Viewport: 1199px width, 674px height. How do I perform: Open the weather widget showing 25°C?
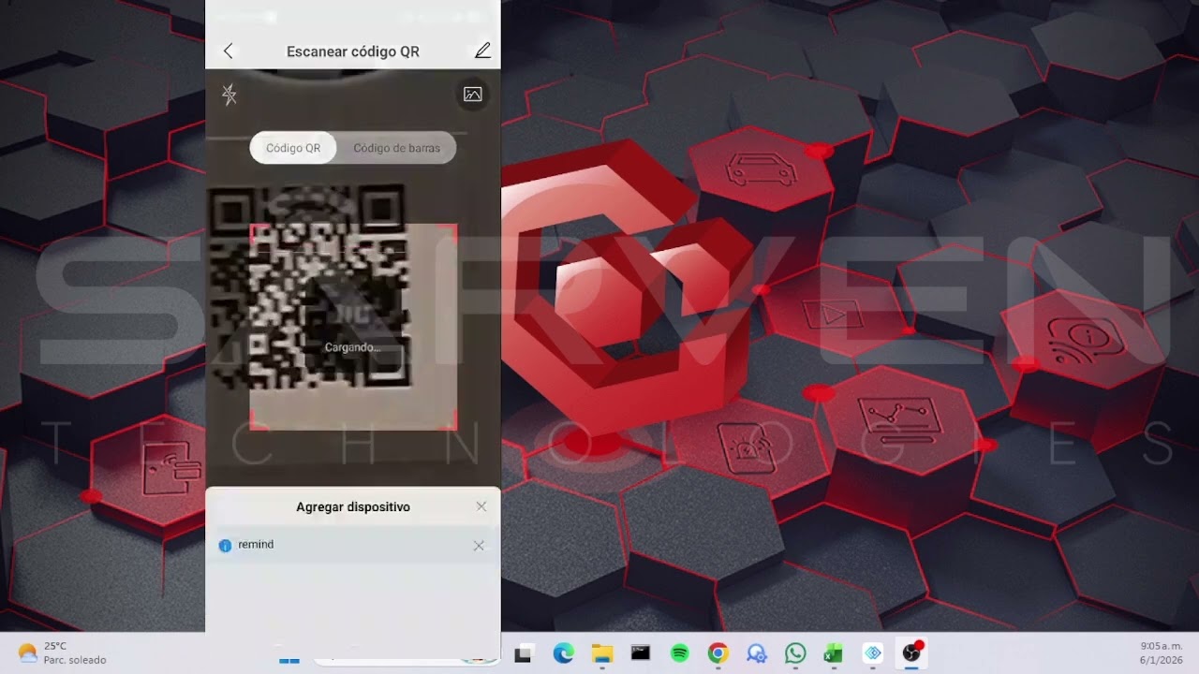click(62, 652)
